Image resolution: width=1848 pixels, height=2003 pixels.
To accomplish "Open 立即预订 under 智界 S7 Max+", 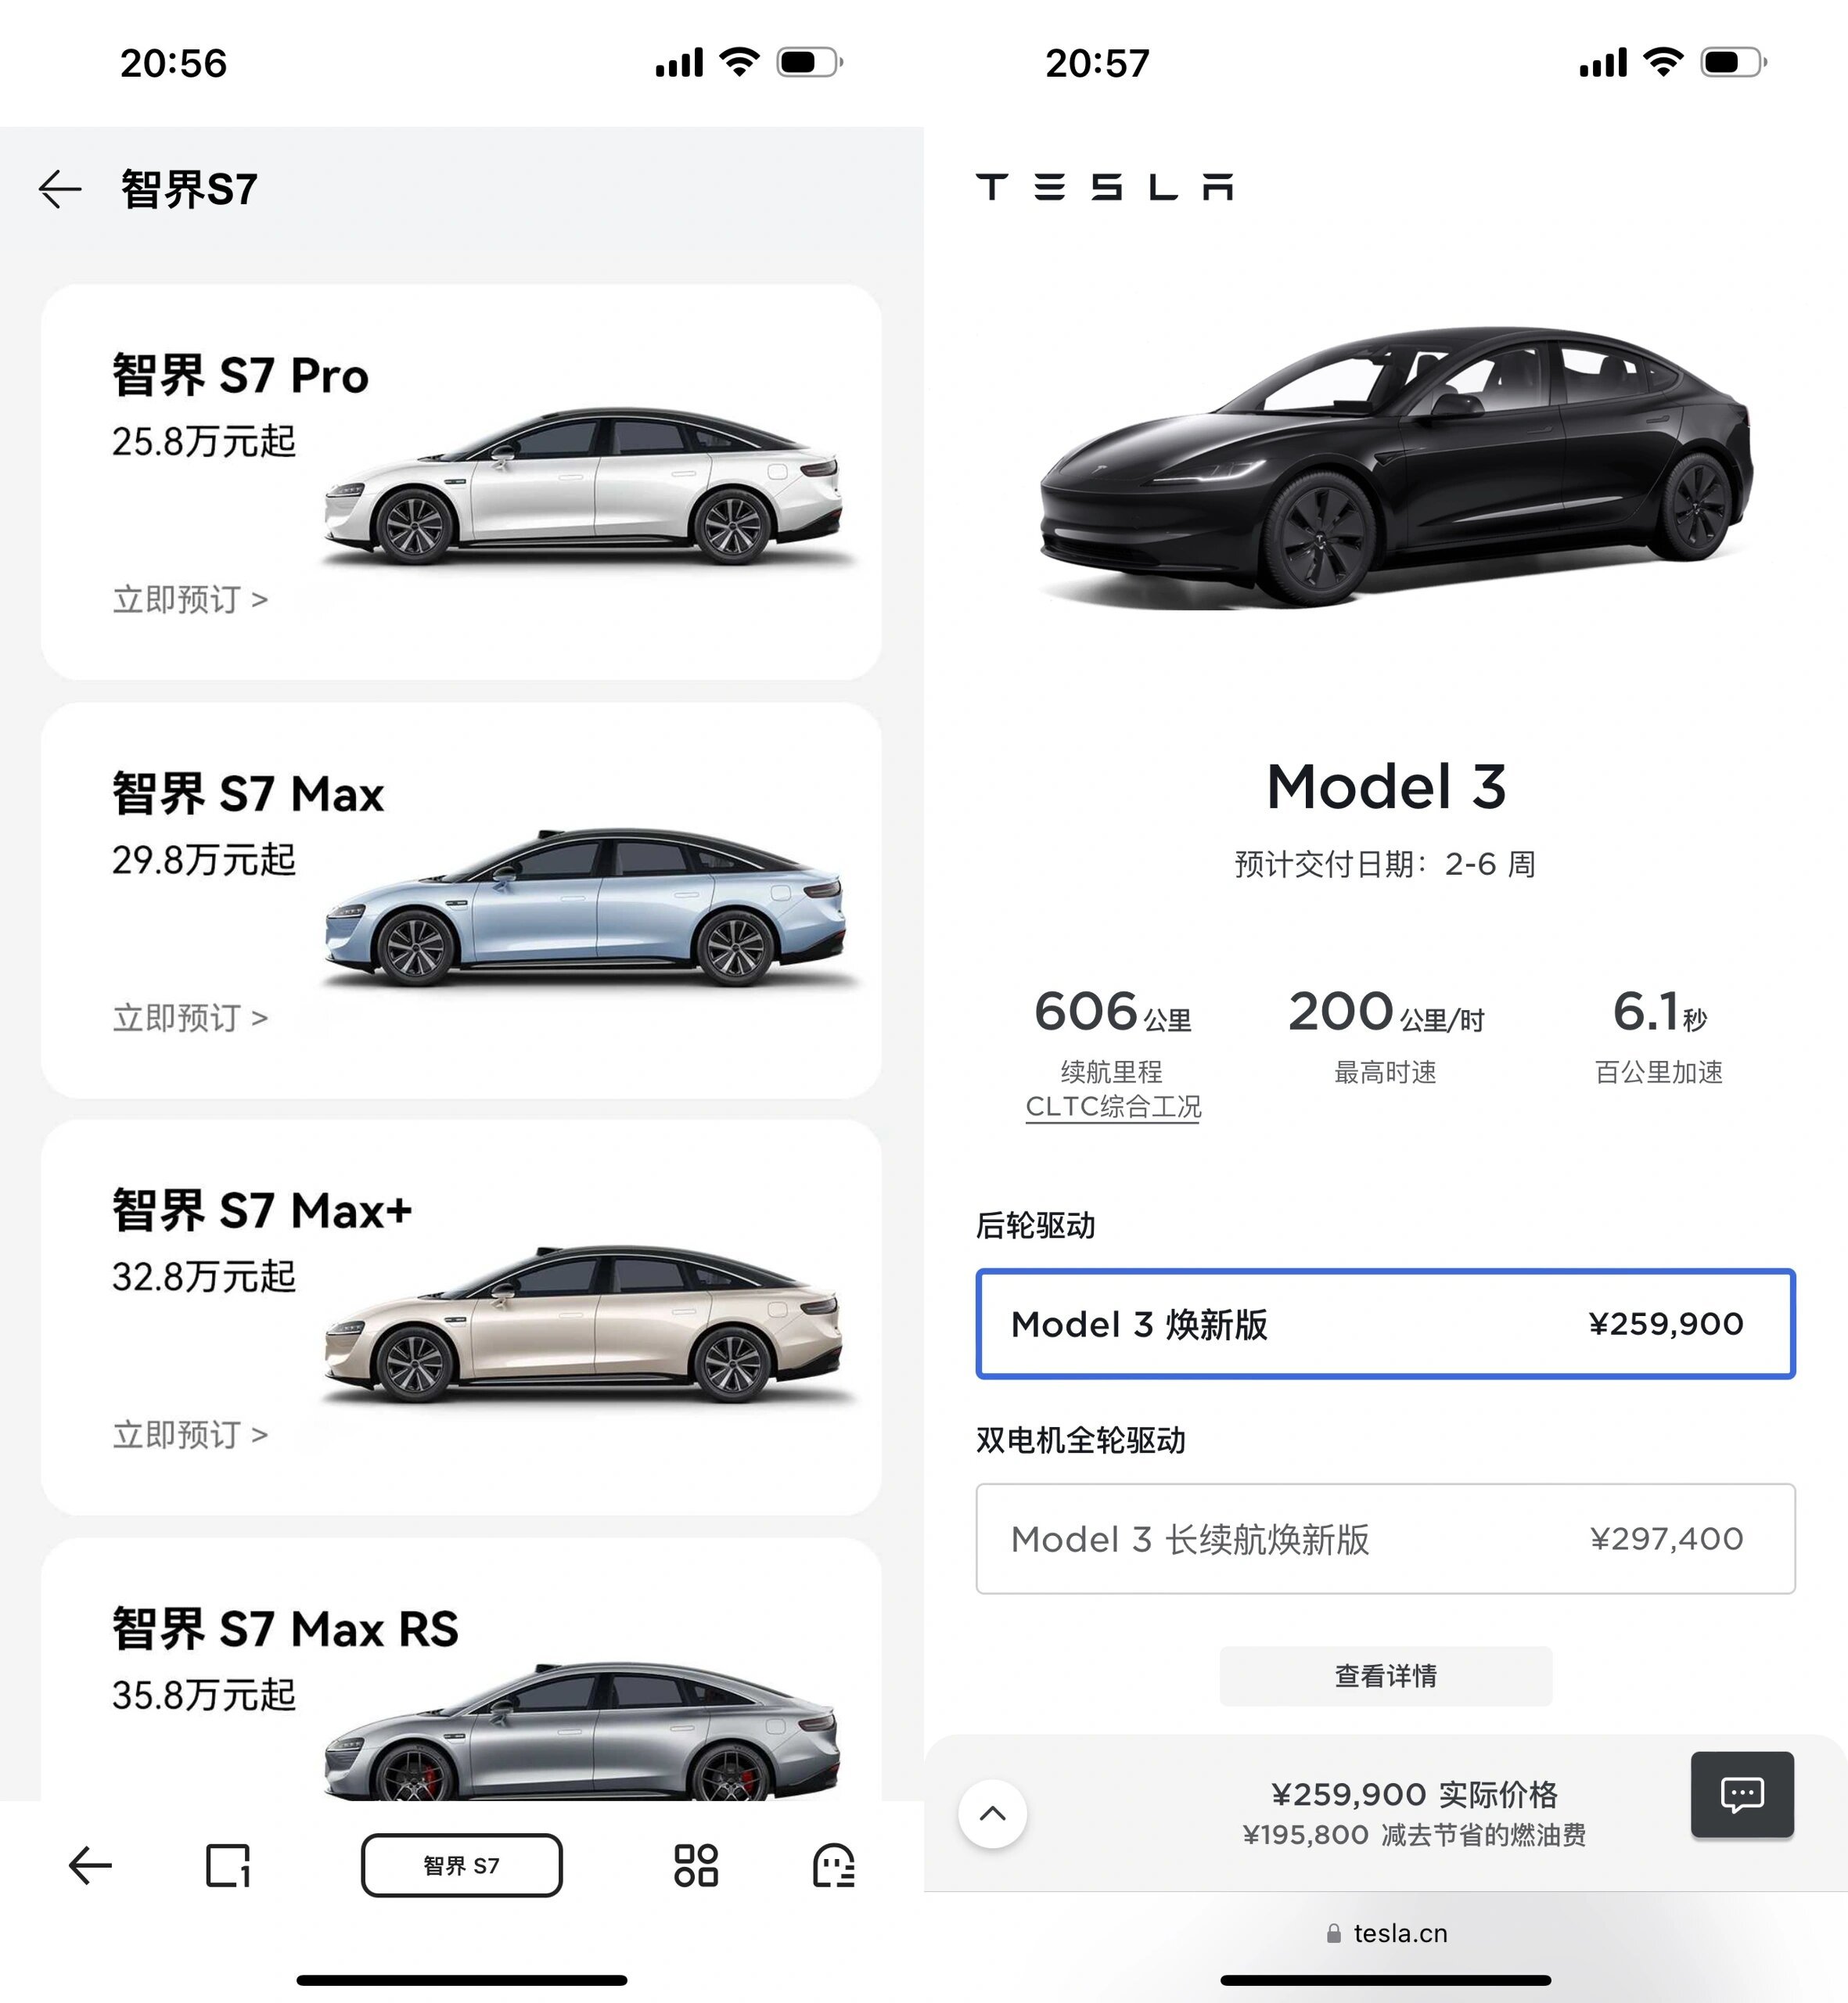I will 190,1435.
